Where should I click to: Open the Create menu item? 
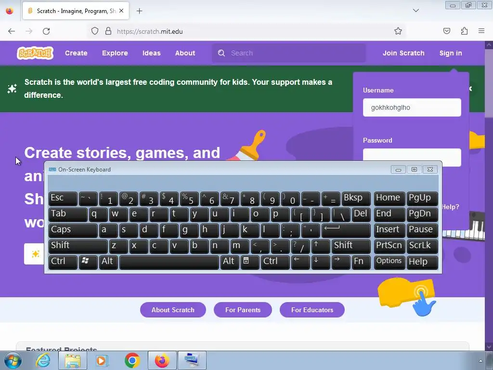pyautogui.click(x=76, y=53)
